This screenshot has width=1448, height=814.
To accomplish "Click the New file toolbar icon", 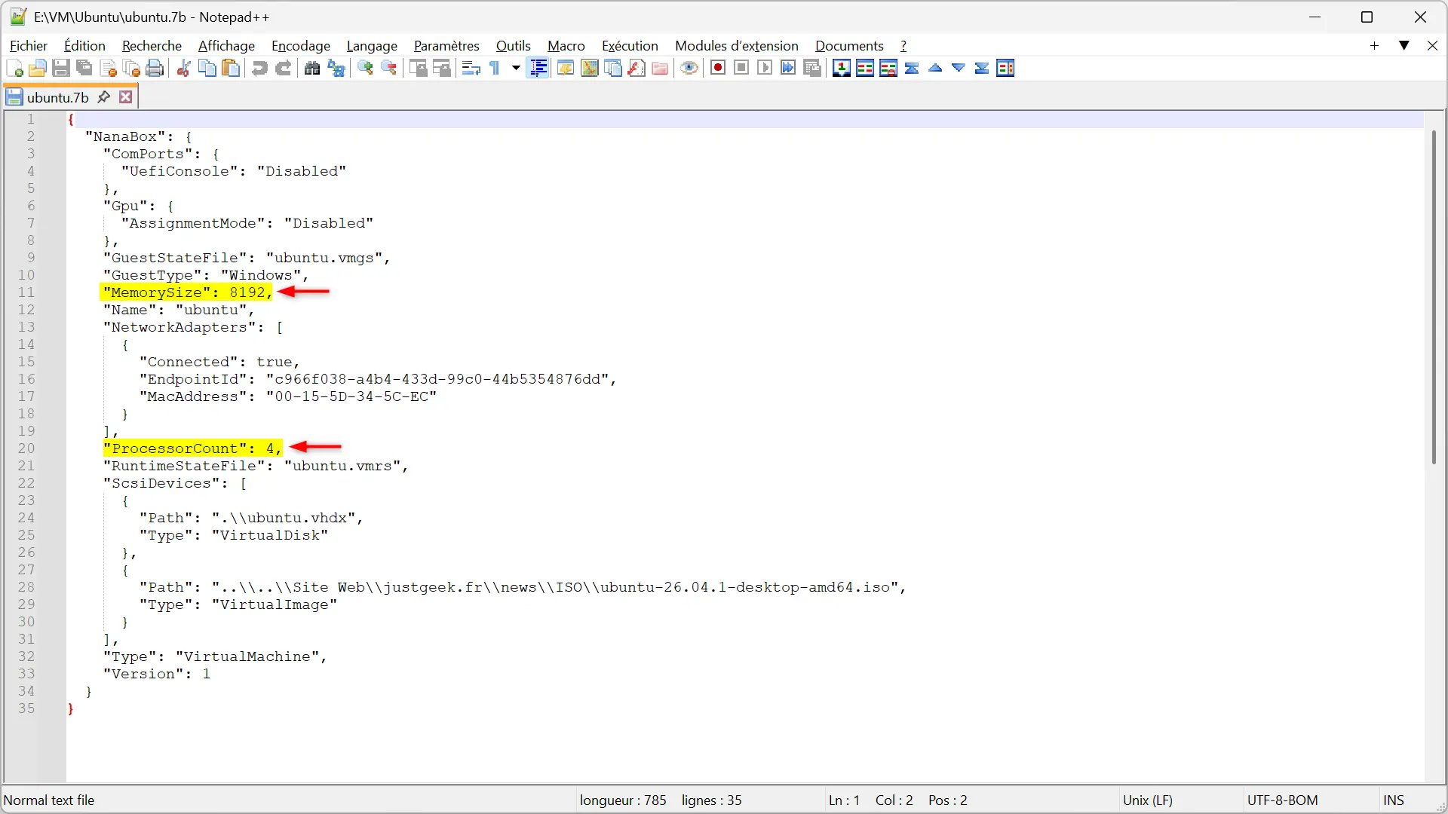I will click(14, 69).
